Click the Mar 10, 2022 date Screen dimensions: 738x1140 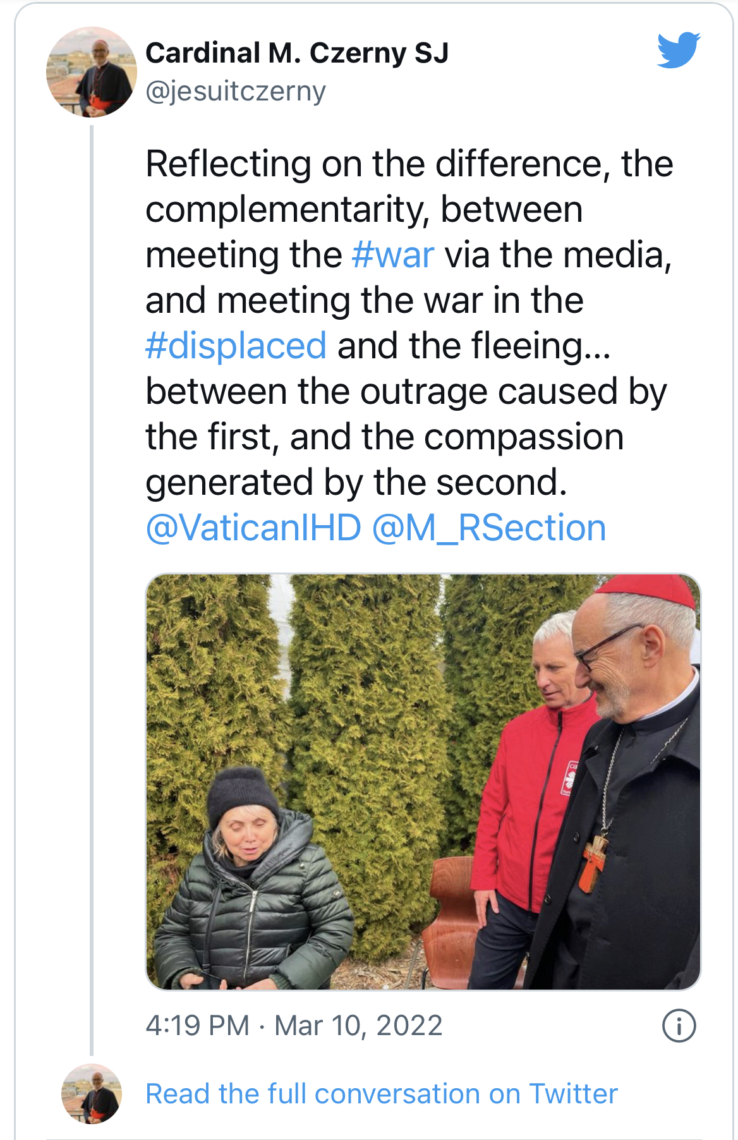(358, 1025)
